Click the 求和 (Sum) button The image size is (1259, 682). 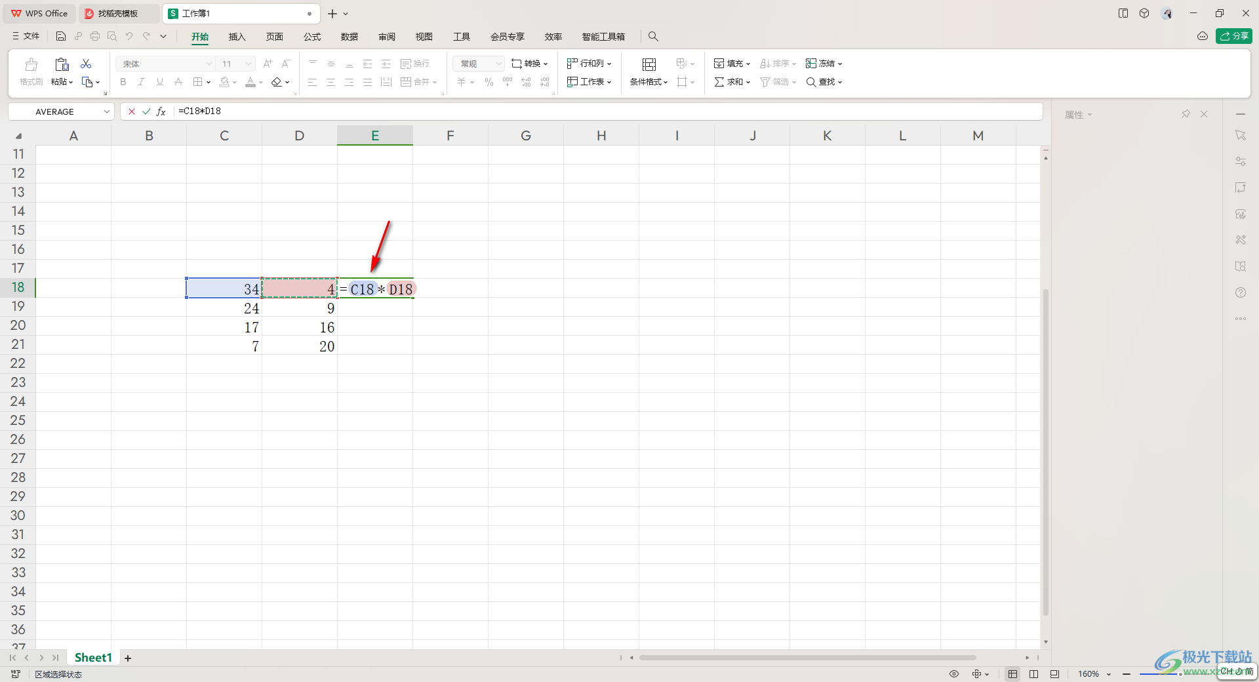[732, 82]
